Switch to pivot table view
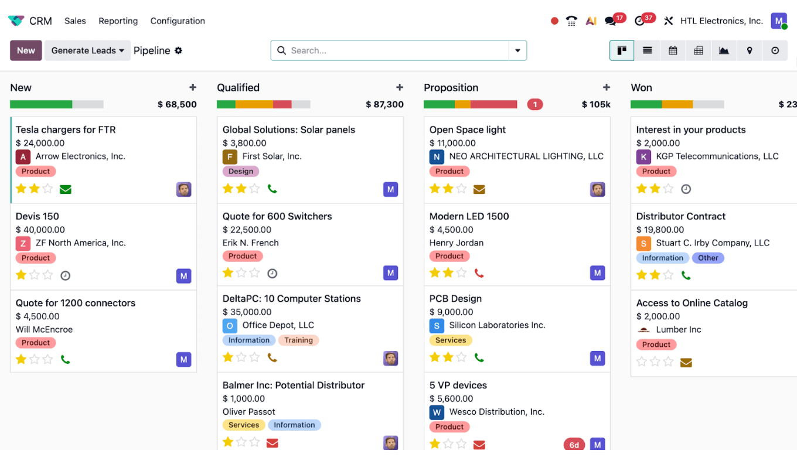The height and width of the screenshot is (457, 797). [699, 50]
